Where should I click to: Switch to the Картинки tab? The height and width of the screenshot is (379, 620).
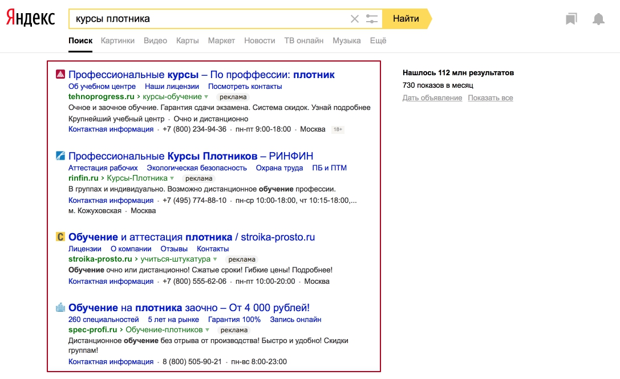point(117,40)
